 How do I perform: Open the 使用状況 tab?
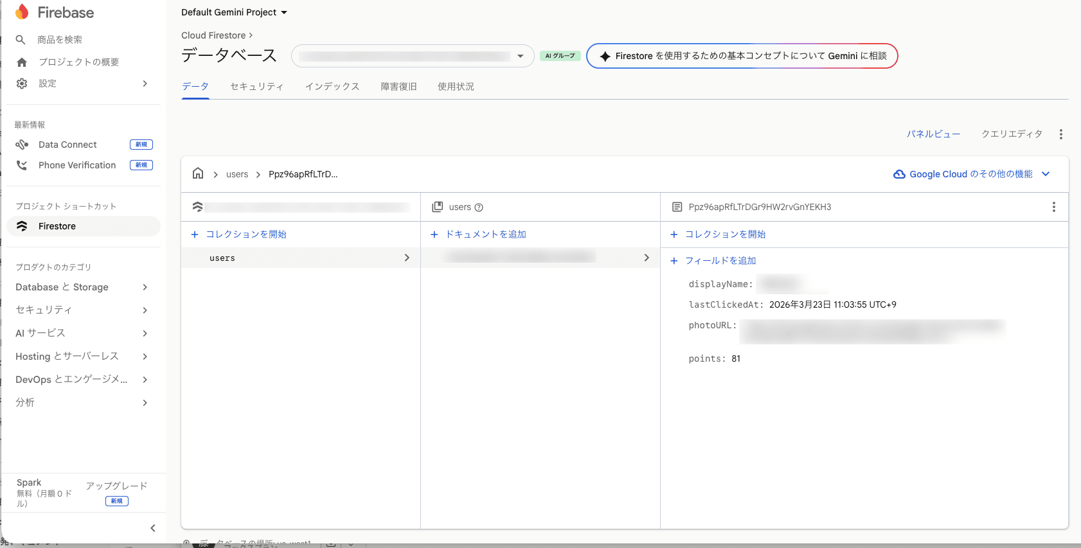456,87
